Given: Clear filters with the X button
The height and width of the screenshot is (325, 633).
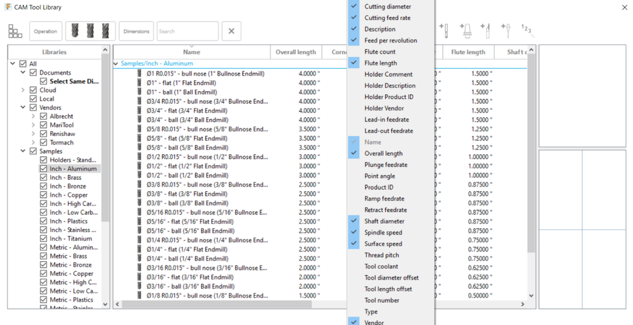Looking at the screenshot, I should pos(231,31).
